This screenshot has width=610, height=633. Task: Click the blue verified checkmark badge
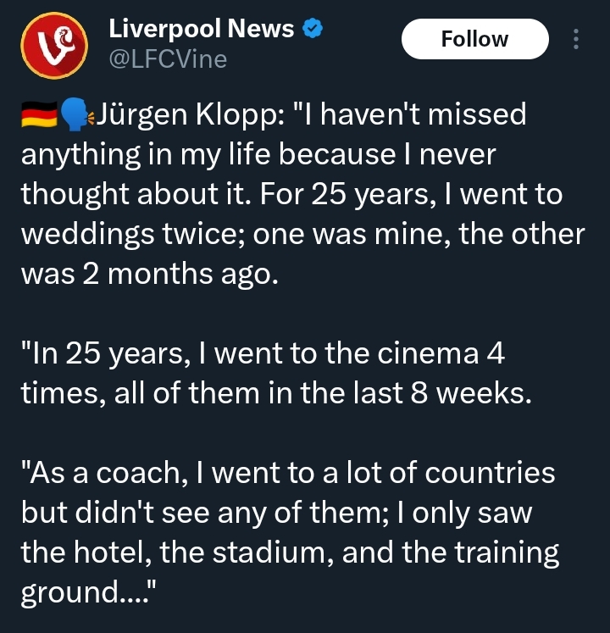tap(313, 29)
